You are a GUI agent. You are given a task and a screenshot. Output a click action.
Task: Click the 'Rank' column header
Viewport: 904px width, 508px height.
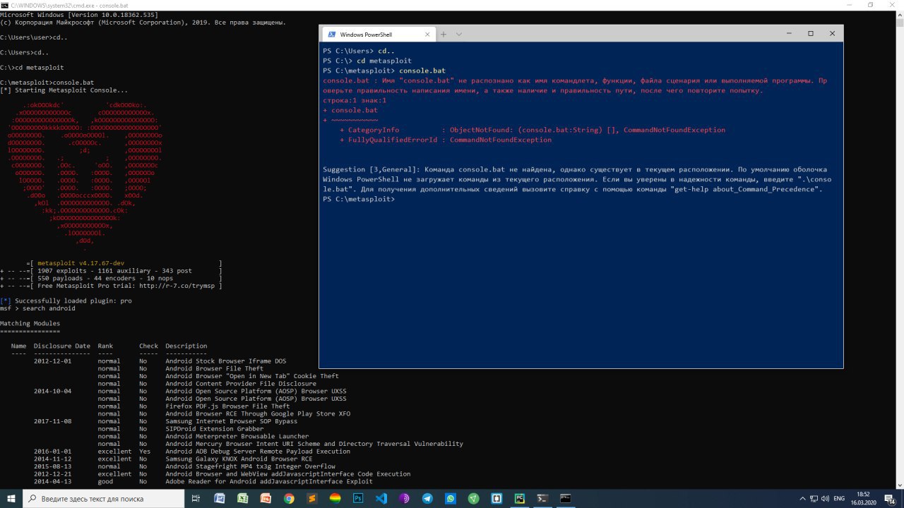pos(105,346)
